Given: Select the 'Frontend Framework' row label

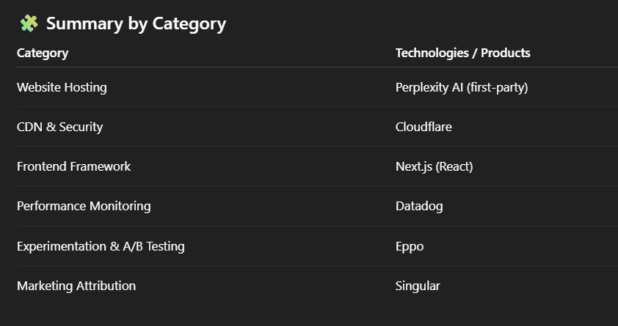Looking at the screenshot, I should tap(73, 166).
